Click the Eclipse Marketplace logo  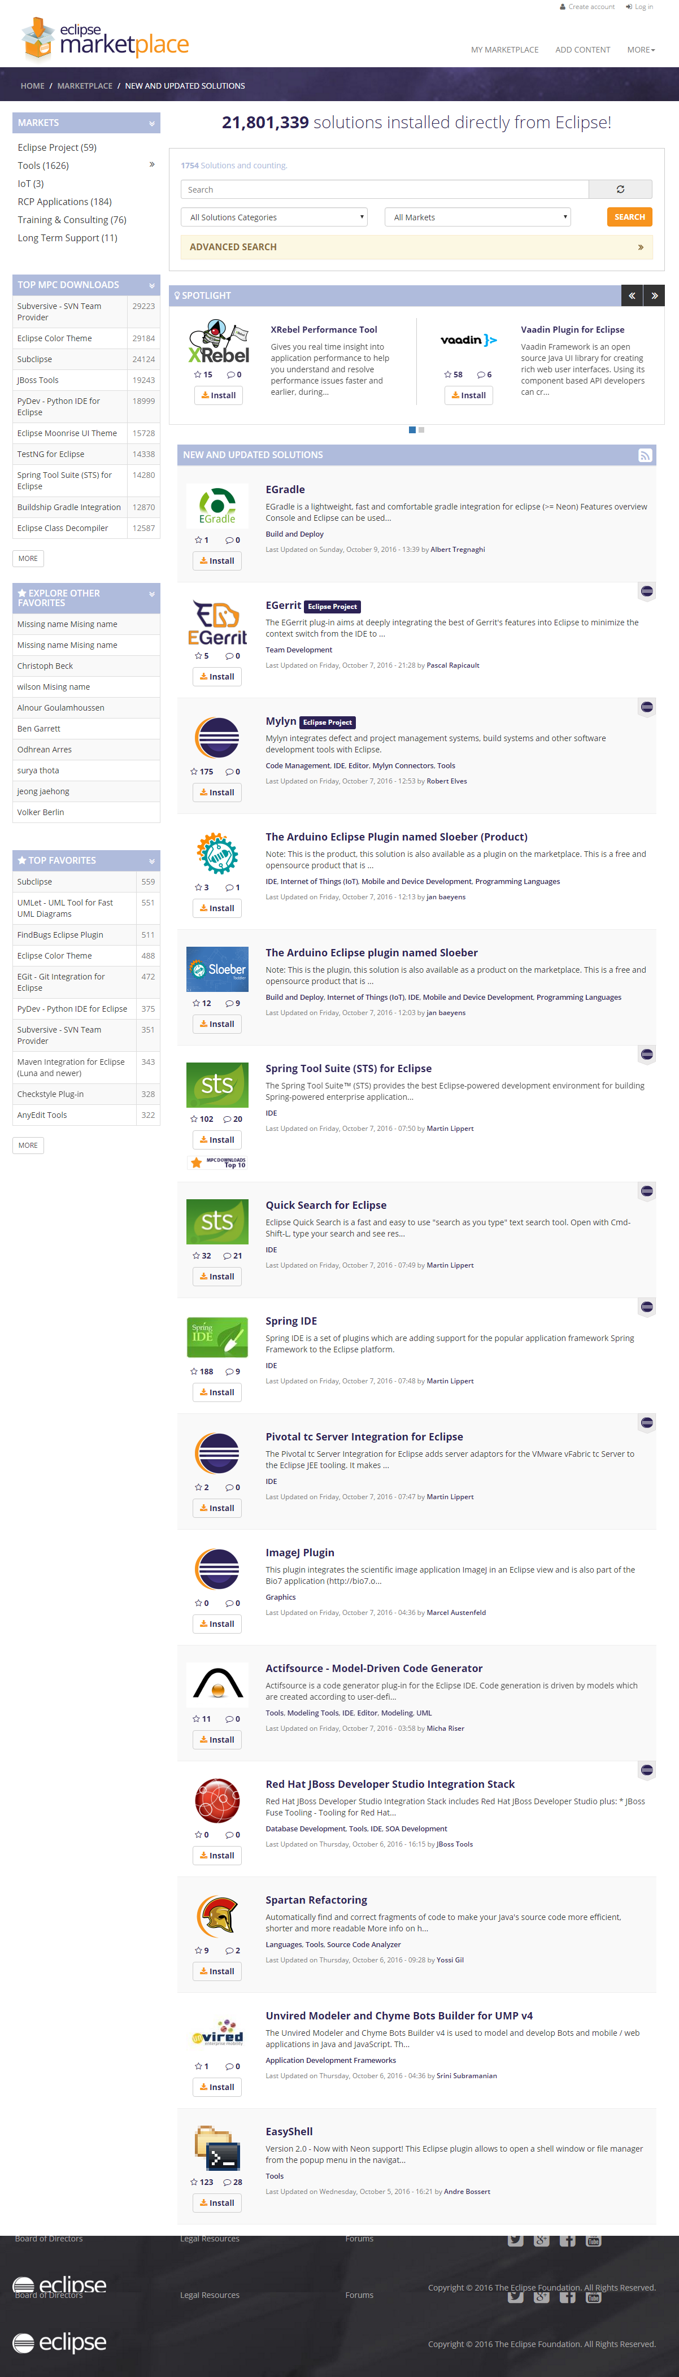[x=105, y=39]
